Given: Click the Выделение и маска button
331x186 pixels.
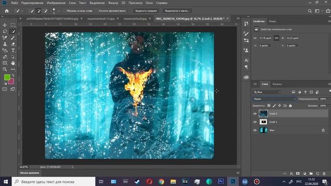Looking at the screenshot, I should click(x=177, y=11).
